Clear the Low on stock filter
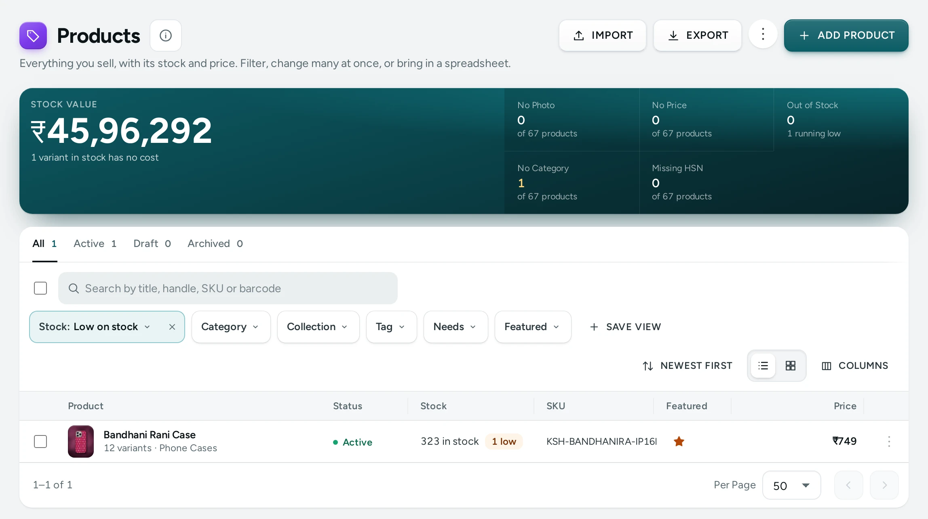The image size is (928, 519). 172,327
